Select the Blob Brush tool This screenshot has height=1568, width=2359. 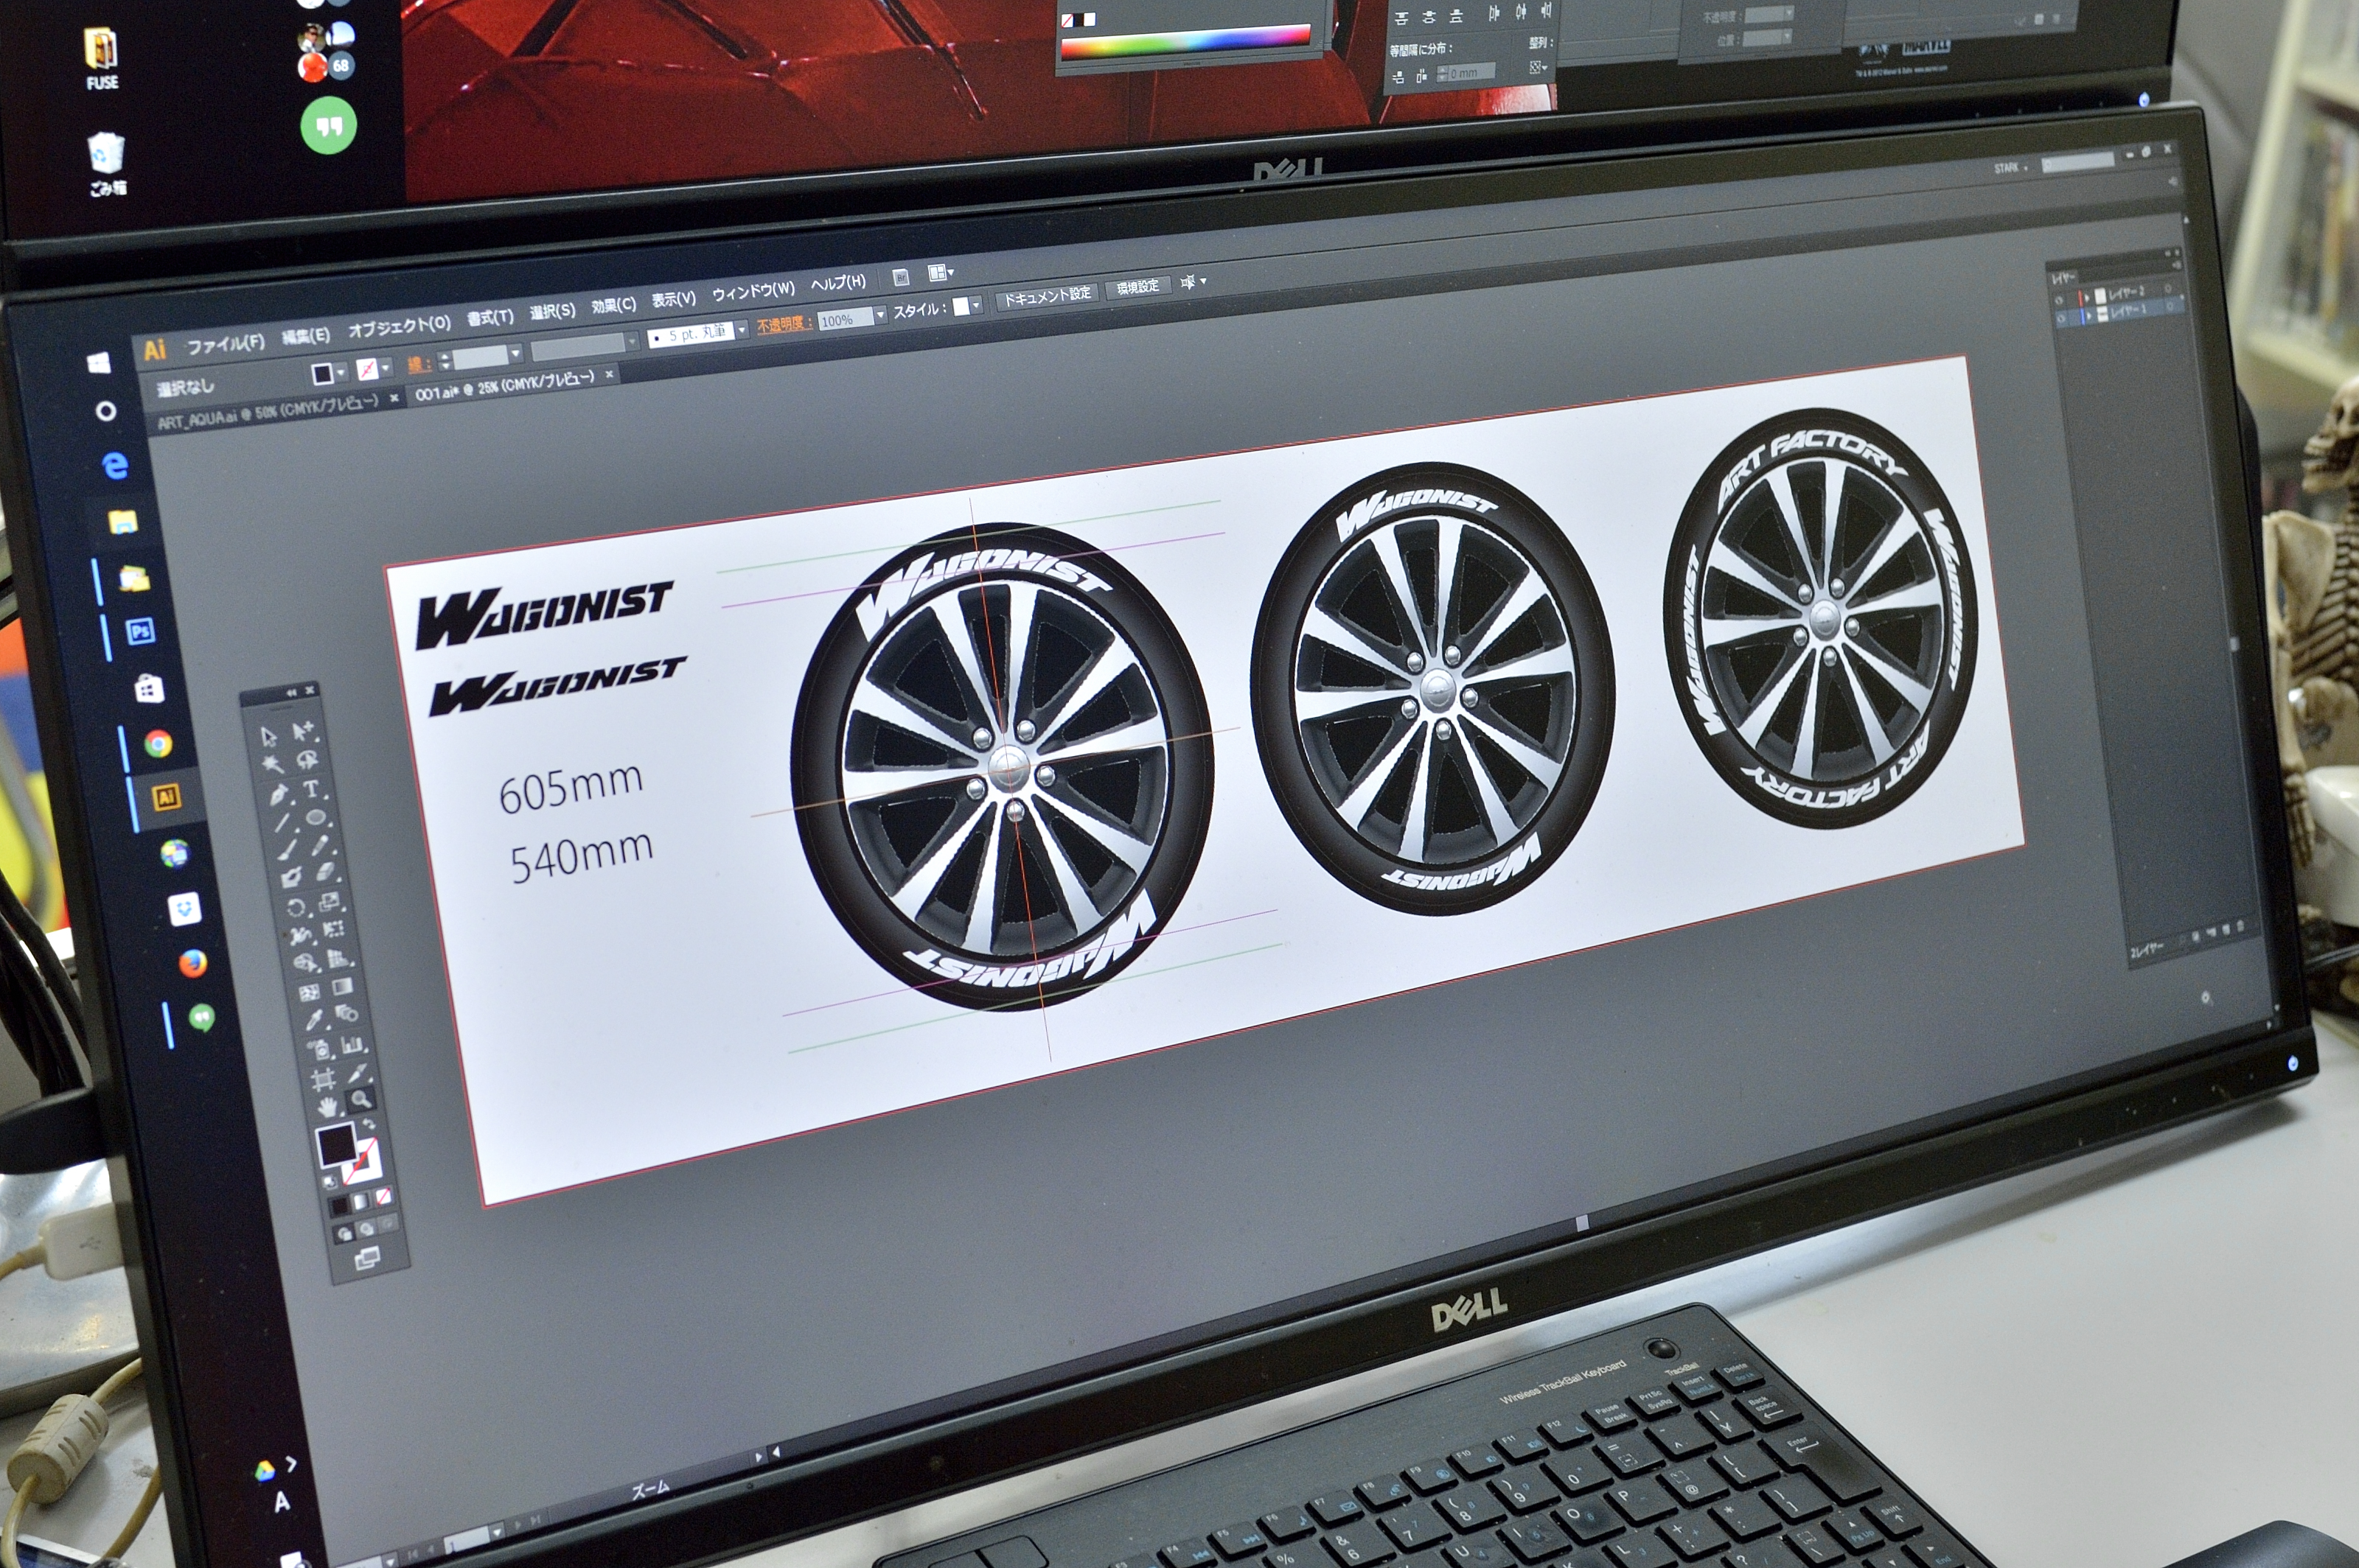292,878
